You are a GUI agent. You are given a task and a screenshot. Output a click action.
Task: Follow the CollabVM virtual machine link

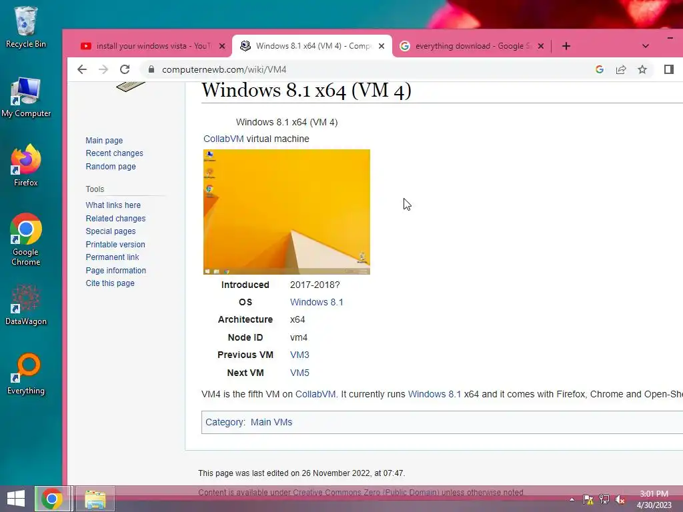[x=223, y=139]
